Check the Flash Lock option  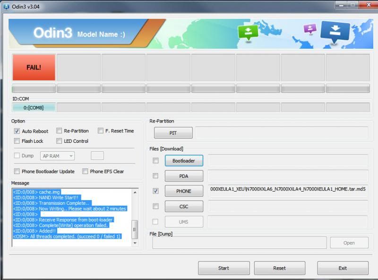(17, 141)
